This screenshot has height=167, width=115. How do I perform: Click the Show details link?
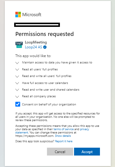pyautogui.click(x=63, y=136)
